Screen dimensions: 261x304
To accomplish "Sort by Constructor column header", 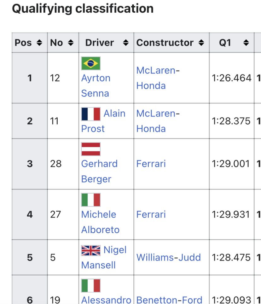I will [x=201, y=43].
